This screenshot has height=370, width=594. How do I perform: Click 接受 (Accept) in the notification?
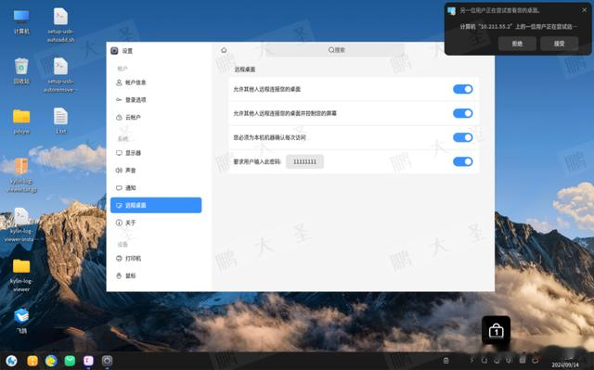tap(559, 44)
